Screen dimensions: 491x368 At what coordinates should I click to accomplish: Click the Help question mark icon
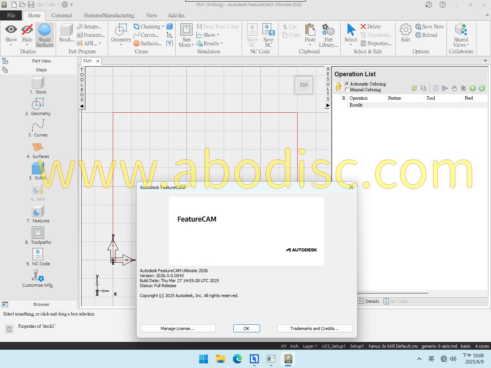pyautogui.click(x=443, y=5)
